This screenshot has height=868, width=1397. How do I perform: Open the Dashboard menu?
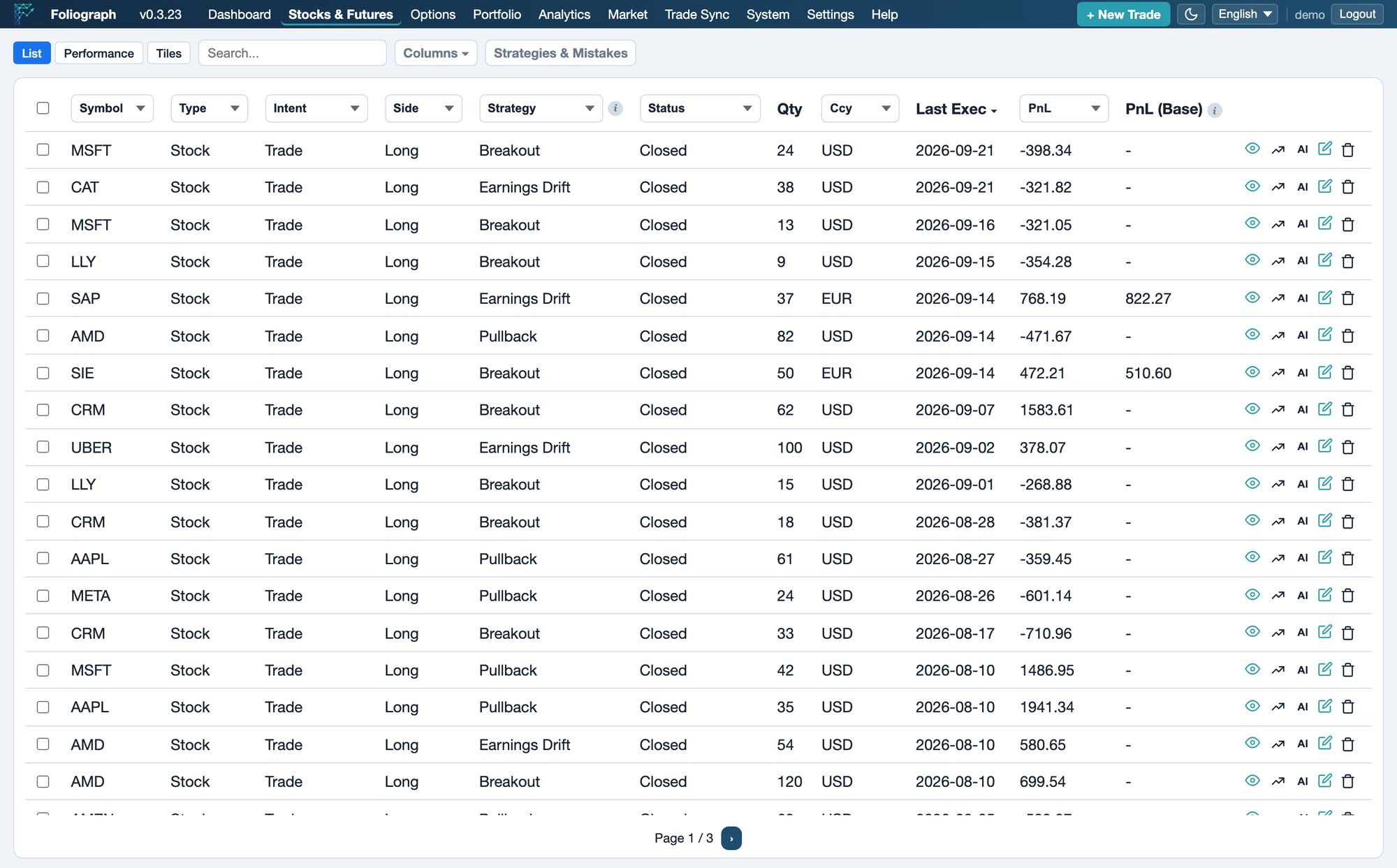tap(239, 14)
